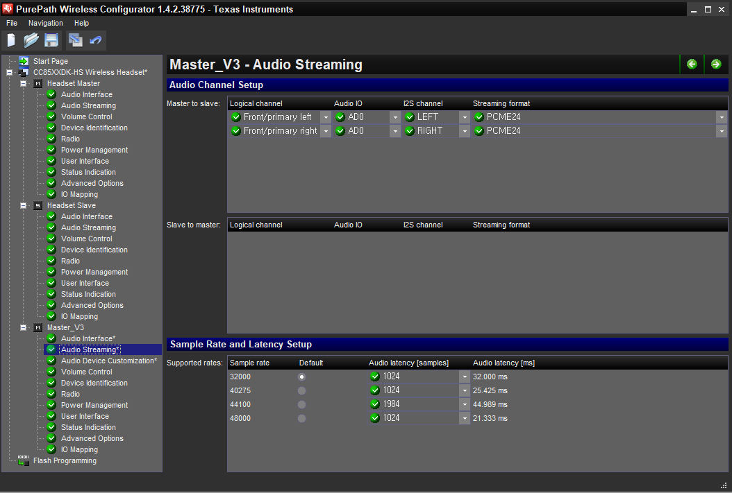
Task: Click the New file toolbar icon
Action: (11, 40)
